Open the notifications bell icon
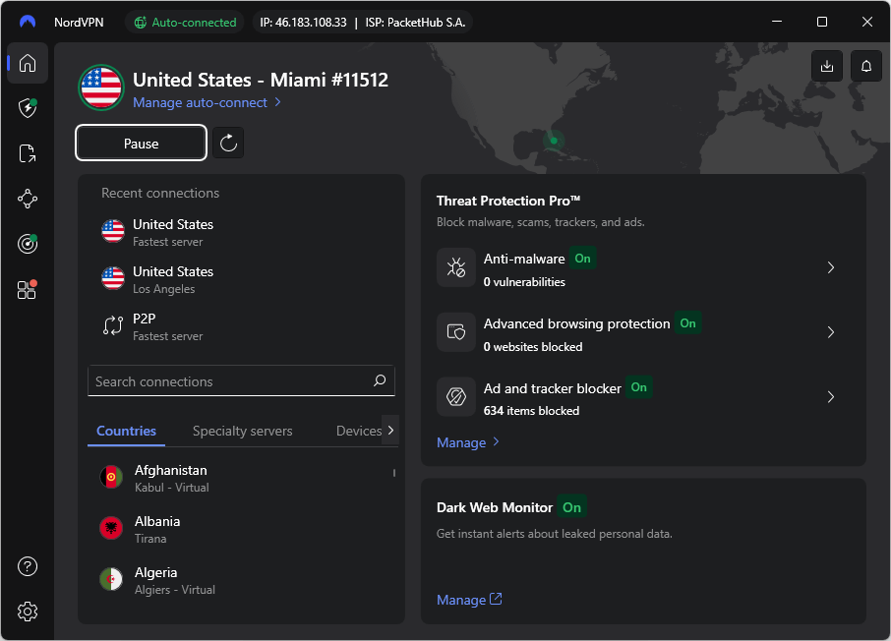 tap(864, 66)
